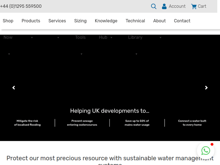Image resolution: width=220 pixels, height=165 pixels.
Task: Expand the dropdown arrow below Tools
Action: tap(82, 54)
